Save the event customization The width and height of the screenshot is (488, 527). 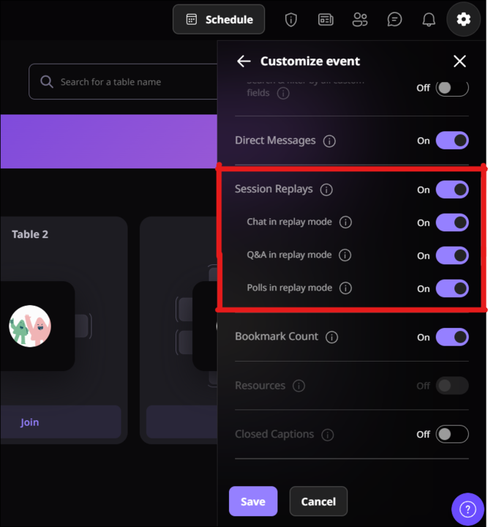[x=253, y=501]
